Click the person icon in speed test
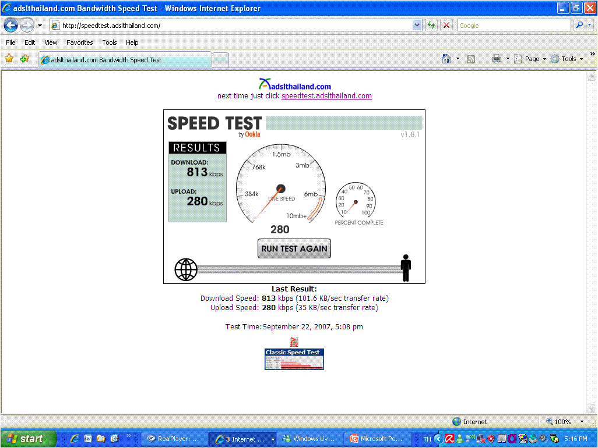 coord(406,268)
